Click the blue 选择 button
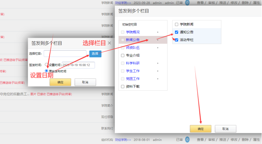This screenshot has width=262, height=144. coord(95,54)
